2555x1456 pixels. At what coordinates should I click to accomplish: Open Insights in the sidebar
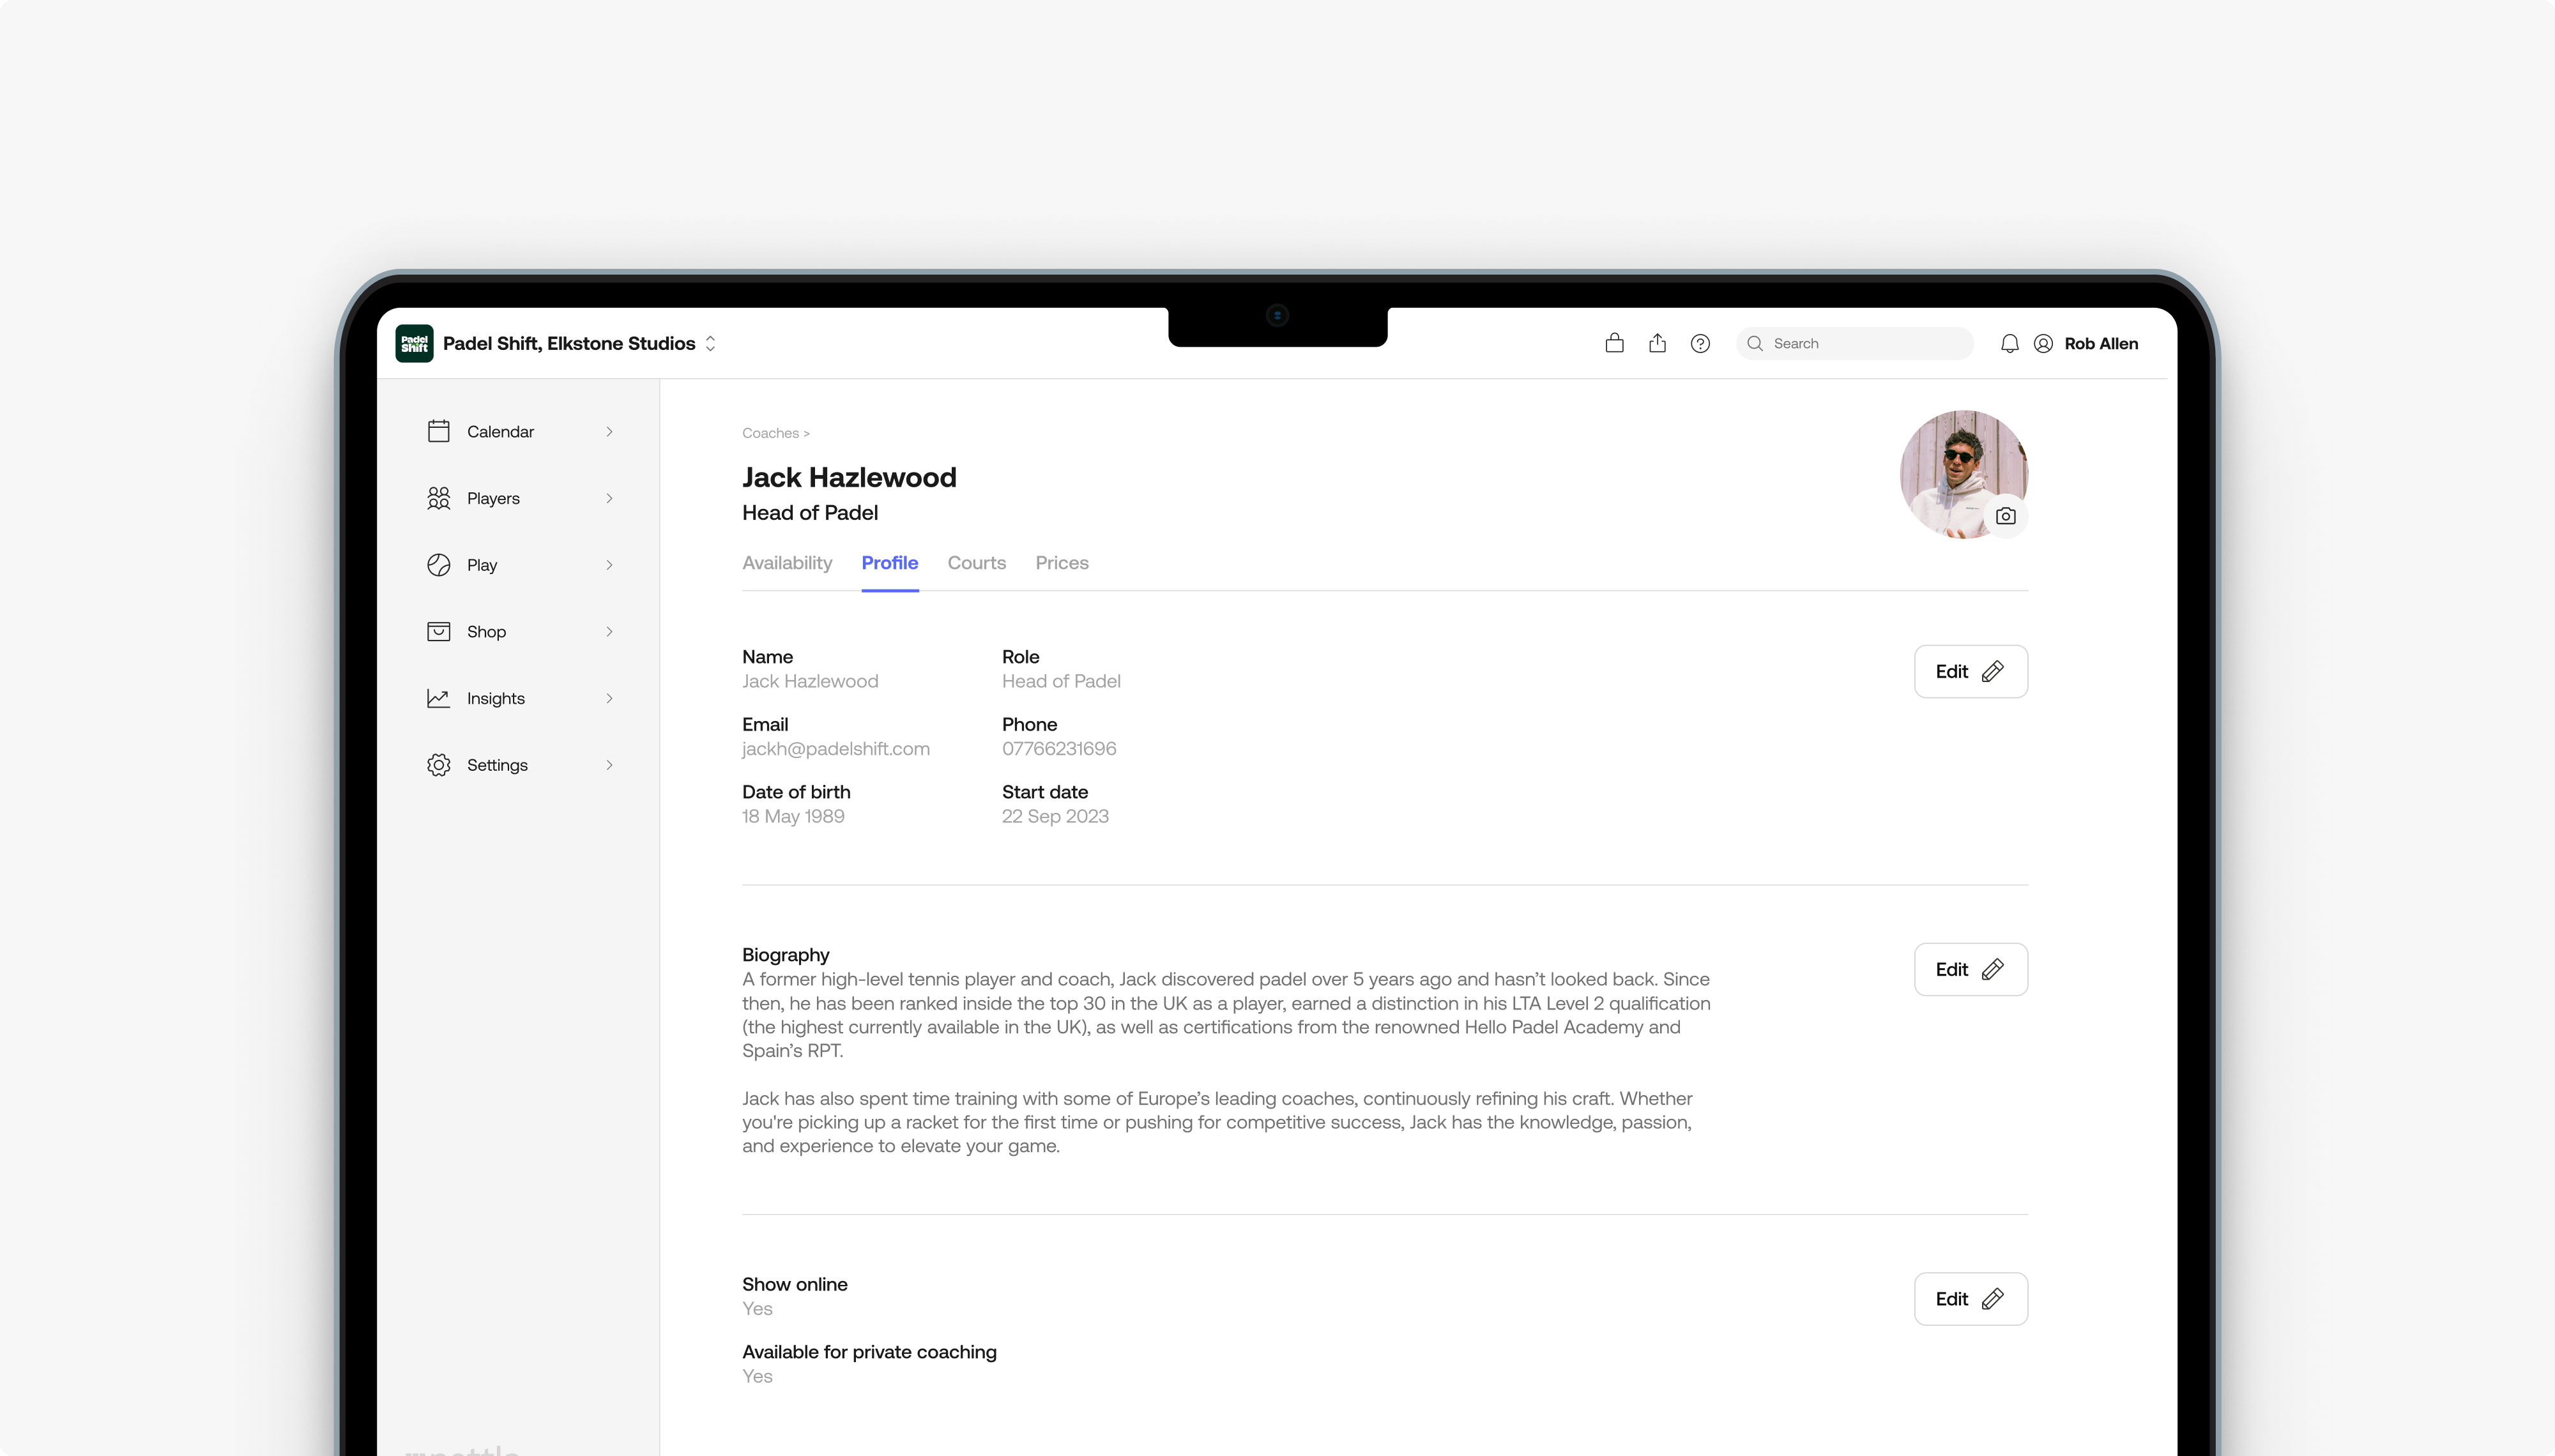point(495,698)
